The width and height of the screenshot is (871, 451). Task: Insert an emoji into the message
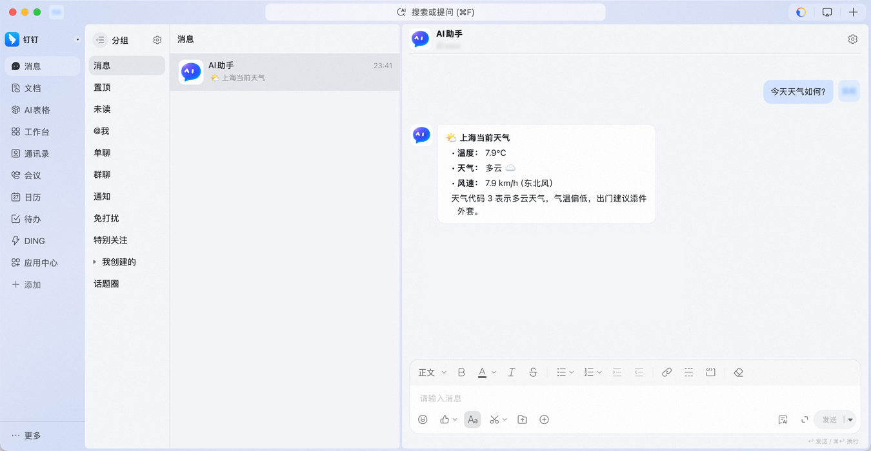click(x=423, y=419)
